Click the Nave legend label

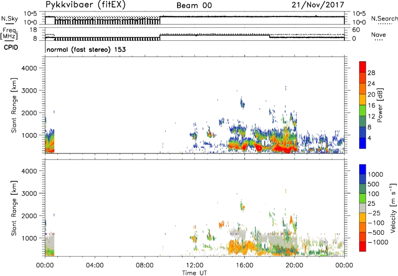(379, 35)
